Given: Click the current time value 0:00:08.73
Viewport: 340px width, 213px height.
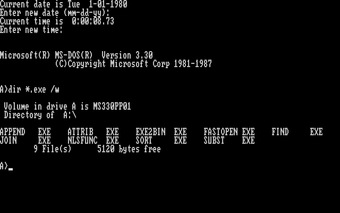Looking at the screenshot, I should tap(93, 21).
